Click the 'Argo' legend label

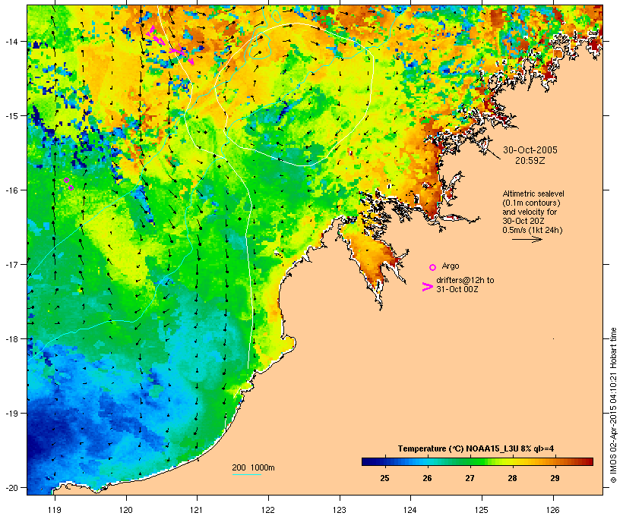click(x=451, y=266)
